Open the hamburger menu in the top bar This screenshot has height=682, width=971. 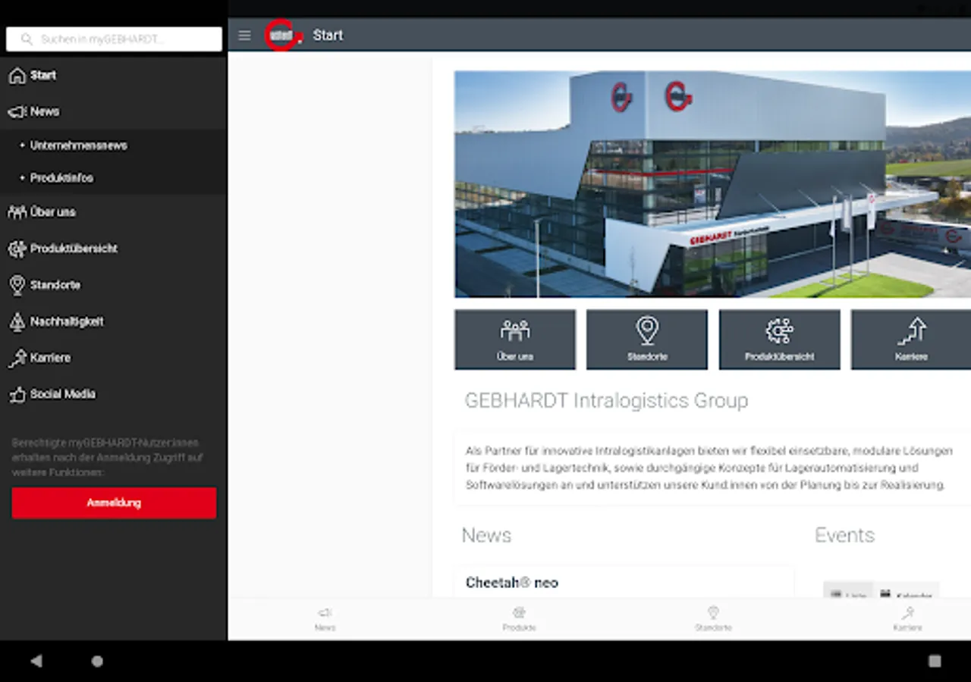tap(244, 36)
